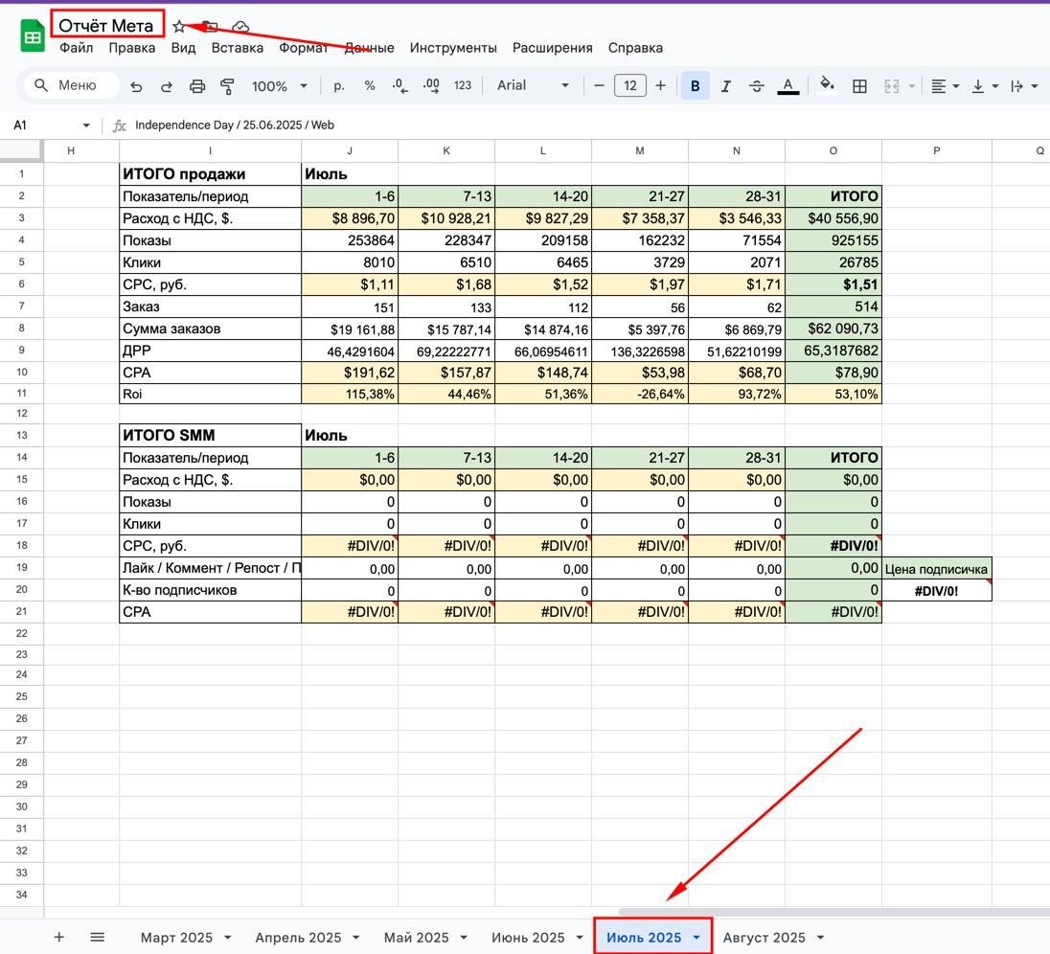
Task: Open the Google Sheets home logo
Action: click(x=33, y=36)
